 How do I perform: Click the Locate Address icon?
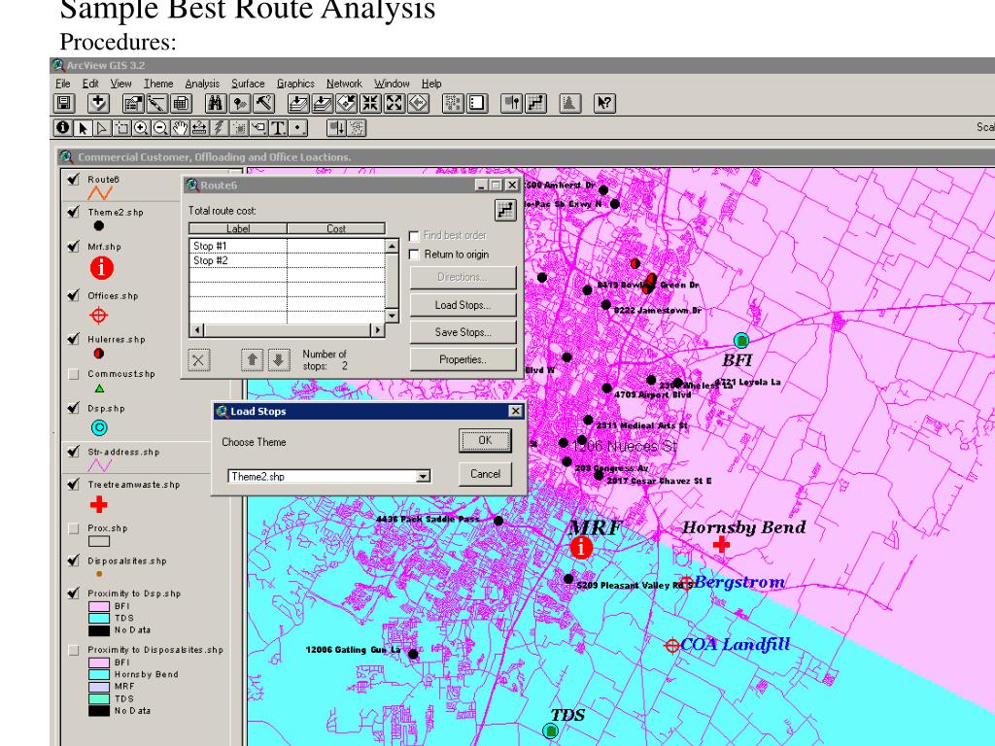point(239,103)
